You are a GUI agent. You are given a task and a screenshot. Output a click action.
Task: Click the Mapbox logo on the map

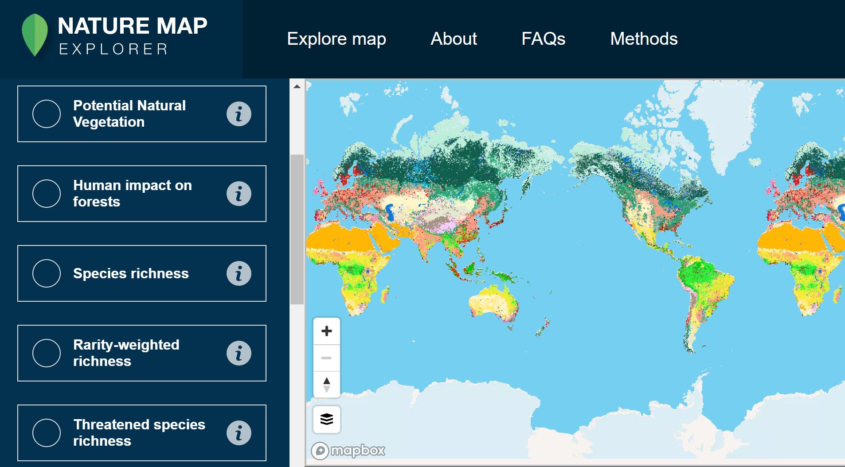click(348, 450)
